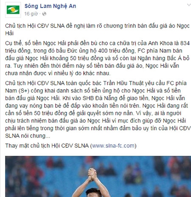The width and height of the screenshot is (191, 197).
Task: Open the Sông Lam Nghệ An logo avatar
Action: click(13, 10)
